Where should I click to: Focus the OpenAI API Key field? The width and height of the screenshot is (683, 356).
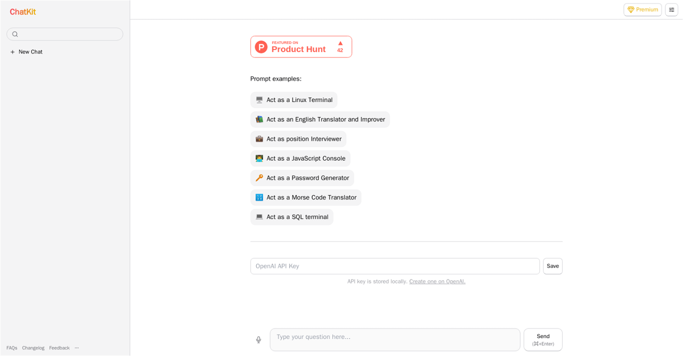[395, 266]
